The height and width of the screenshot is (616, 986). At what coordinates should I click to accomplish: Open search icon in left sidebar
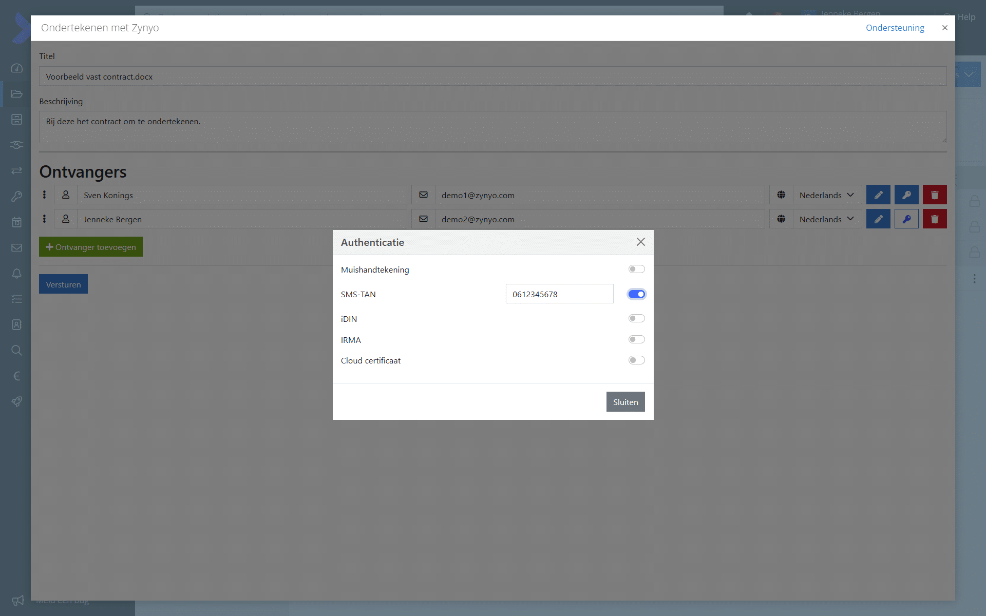(x=16, y=350)
